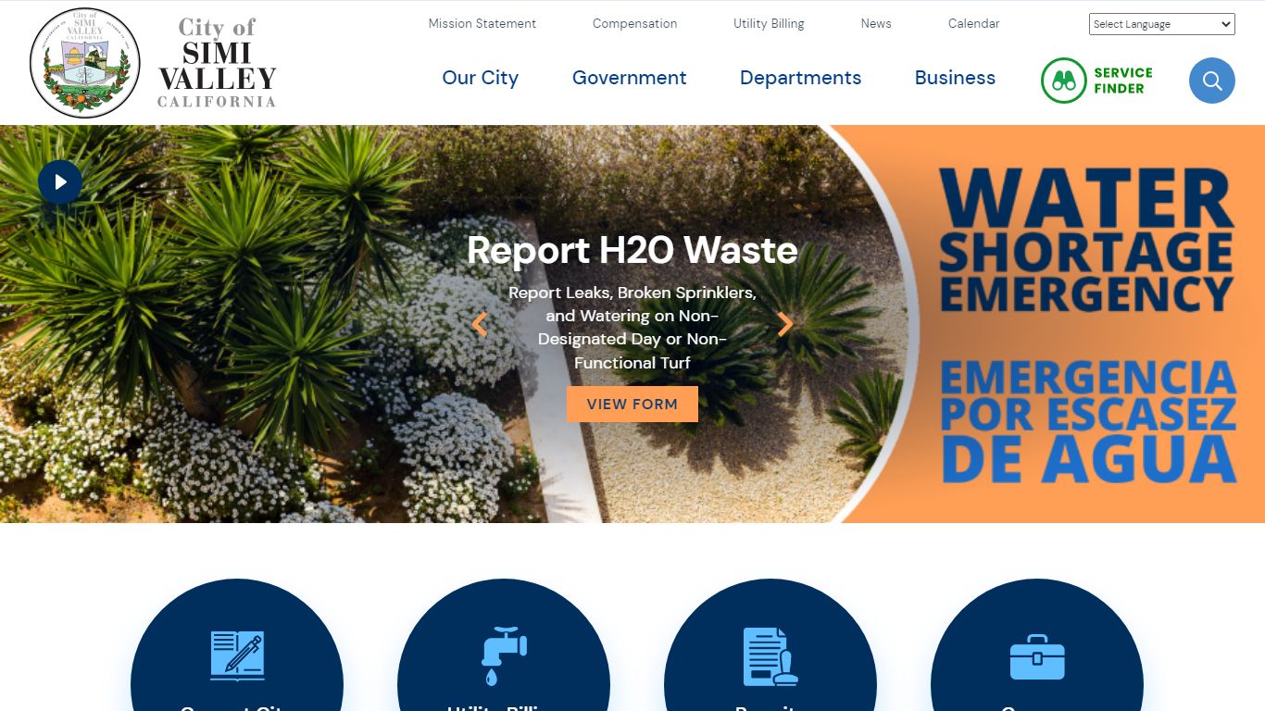
Task: Click the "Report H2O Waste" heading
Action: coord(632,250)
